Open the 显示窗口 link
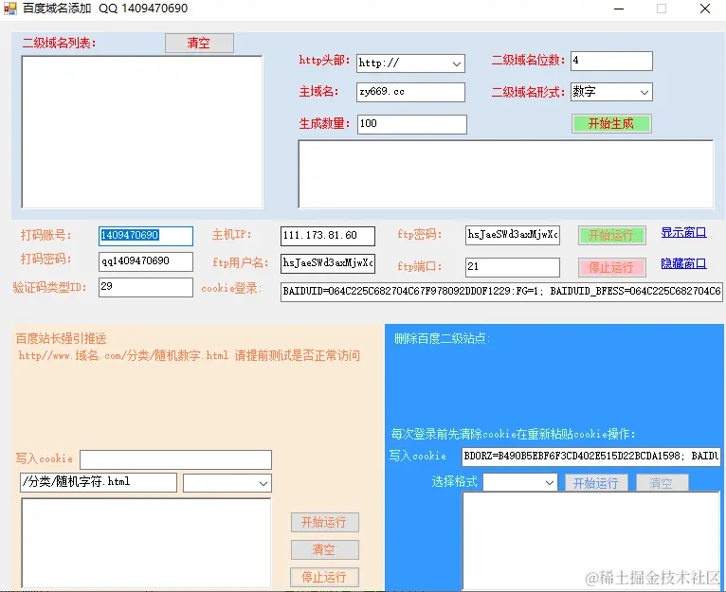The image size is (726, 592). [683, 233]
